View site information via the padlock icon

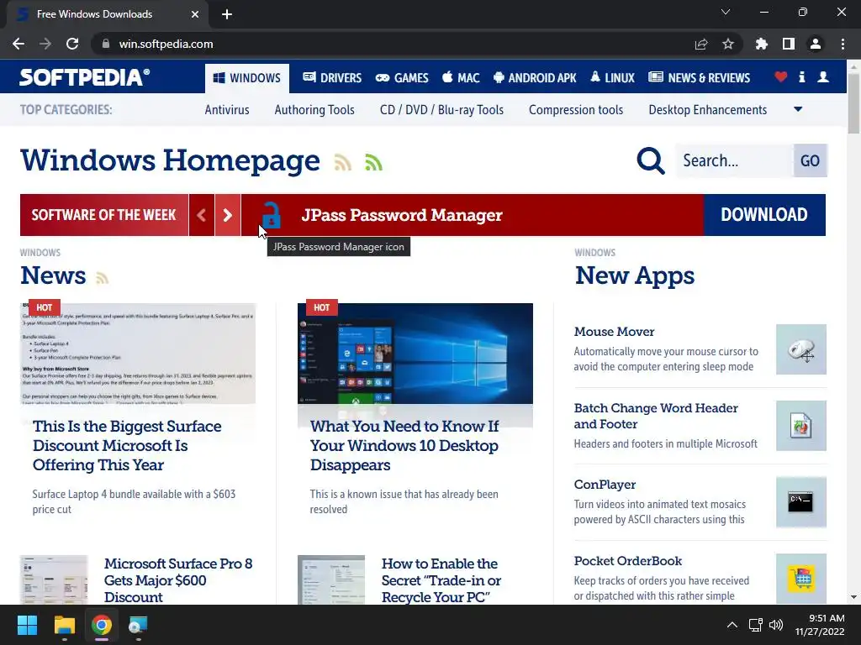click(106, 44)
